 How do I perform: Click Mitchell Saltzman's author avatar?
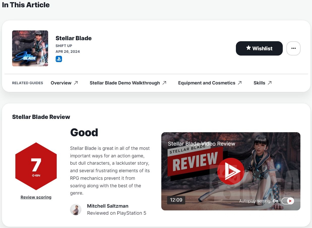[76, 209]
